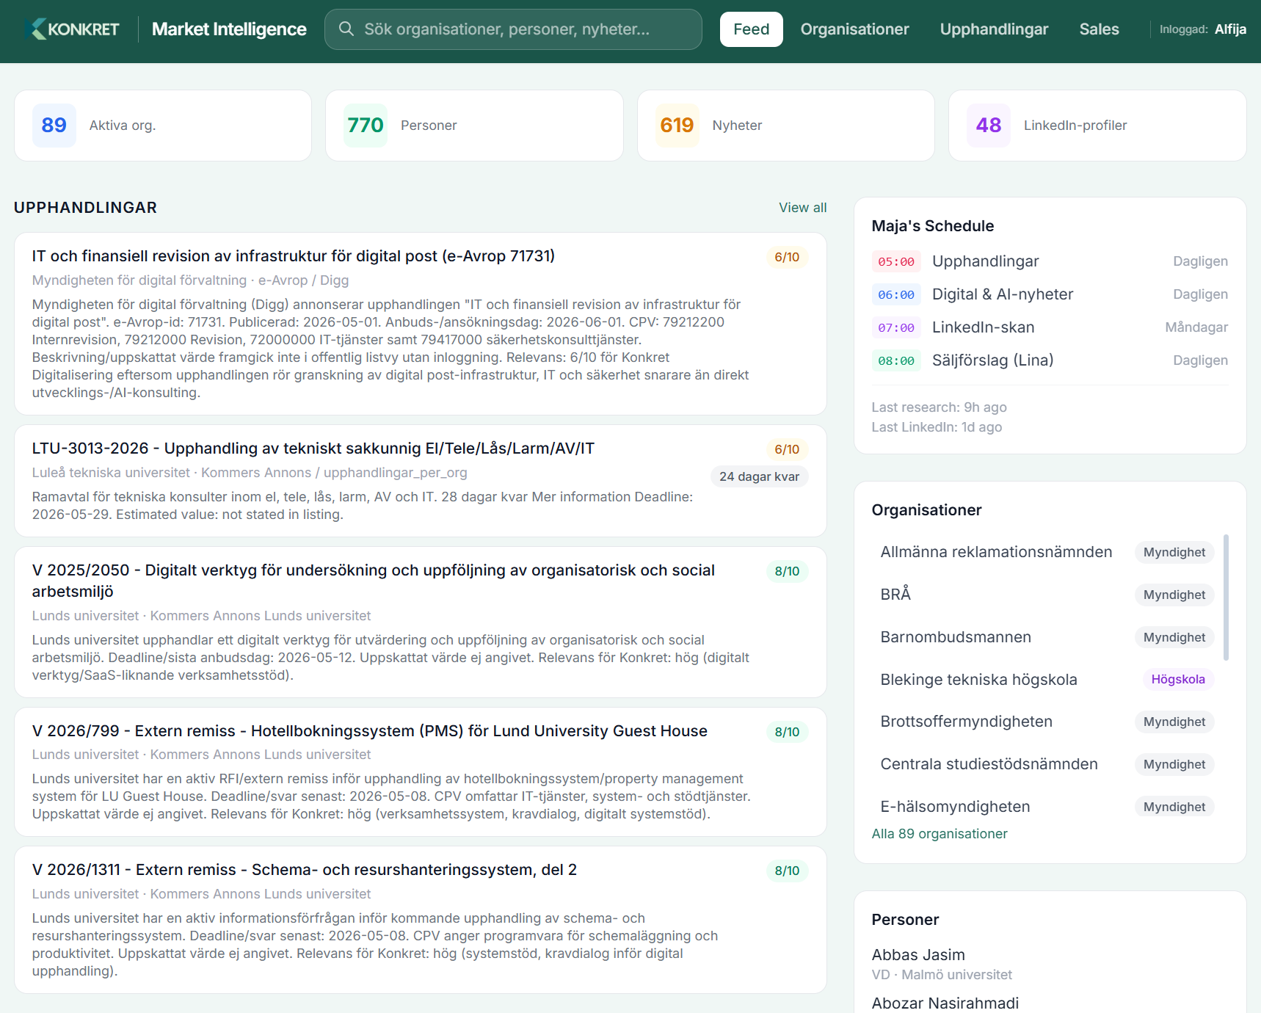
Task: Click the search magnifier icon
Action: [x=346, y=29]
